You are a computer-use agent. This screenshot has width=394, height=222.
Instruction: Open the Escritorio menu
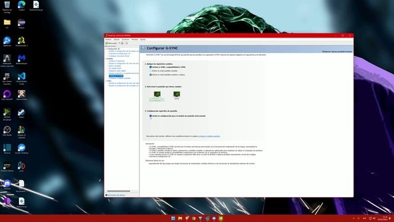(126, 39)
